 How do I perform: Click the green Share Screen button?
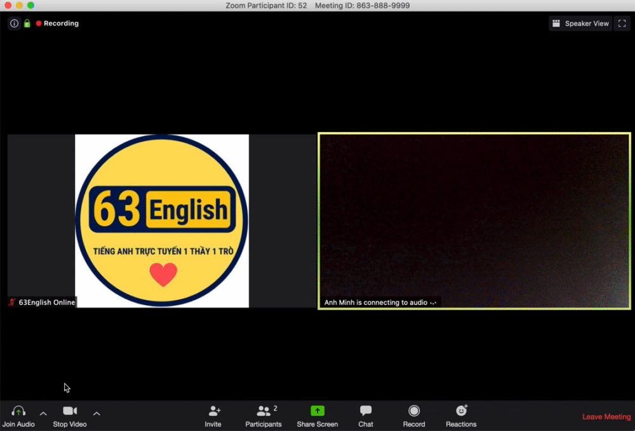click(317, 416)
